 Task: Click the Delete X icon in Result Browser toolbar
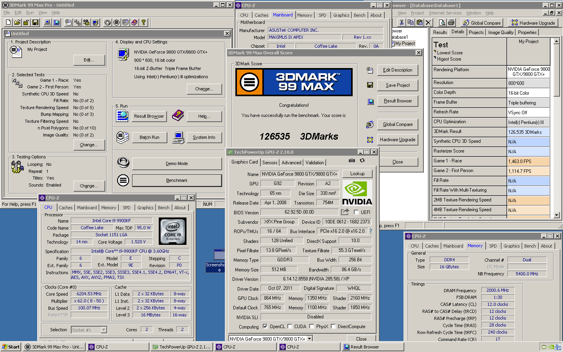click(x=429, y=22)
